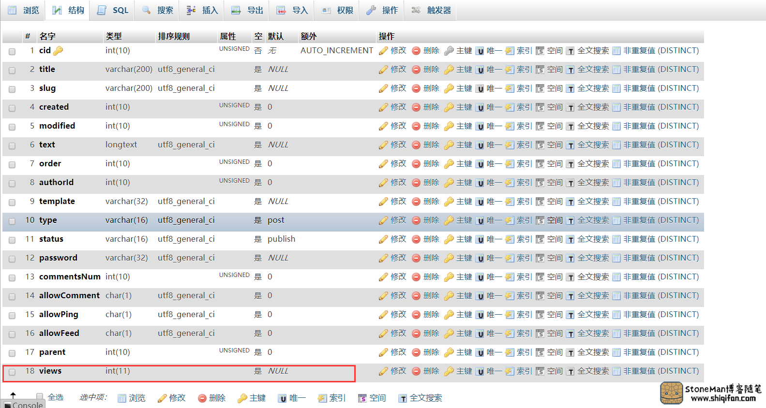This screenshot has width=766, height=408.
Task: Click the spatial icon in text row
Action: 540,145
